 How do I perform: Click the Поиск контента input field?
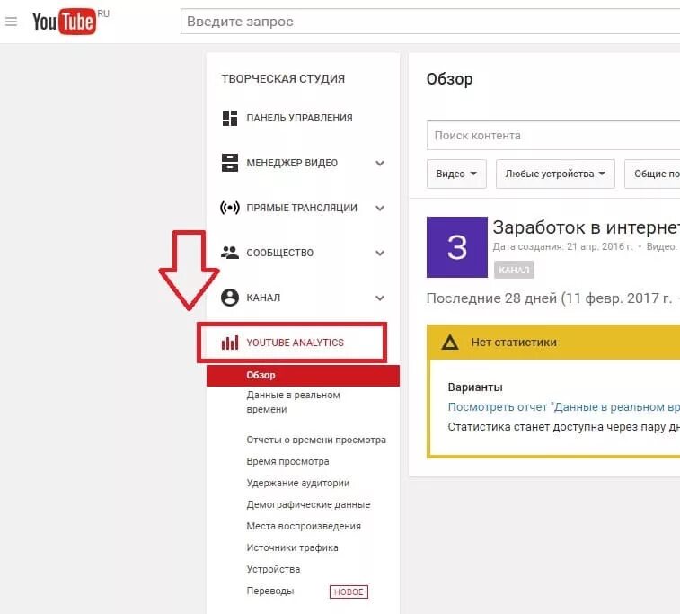(x=553, y=136)
